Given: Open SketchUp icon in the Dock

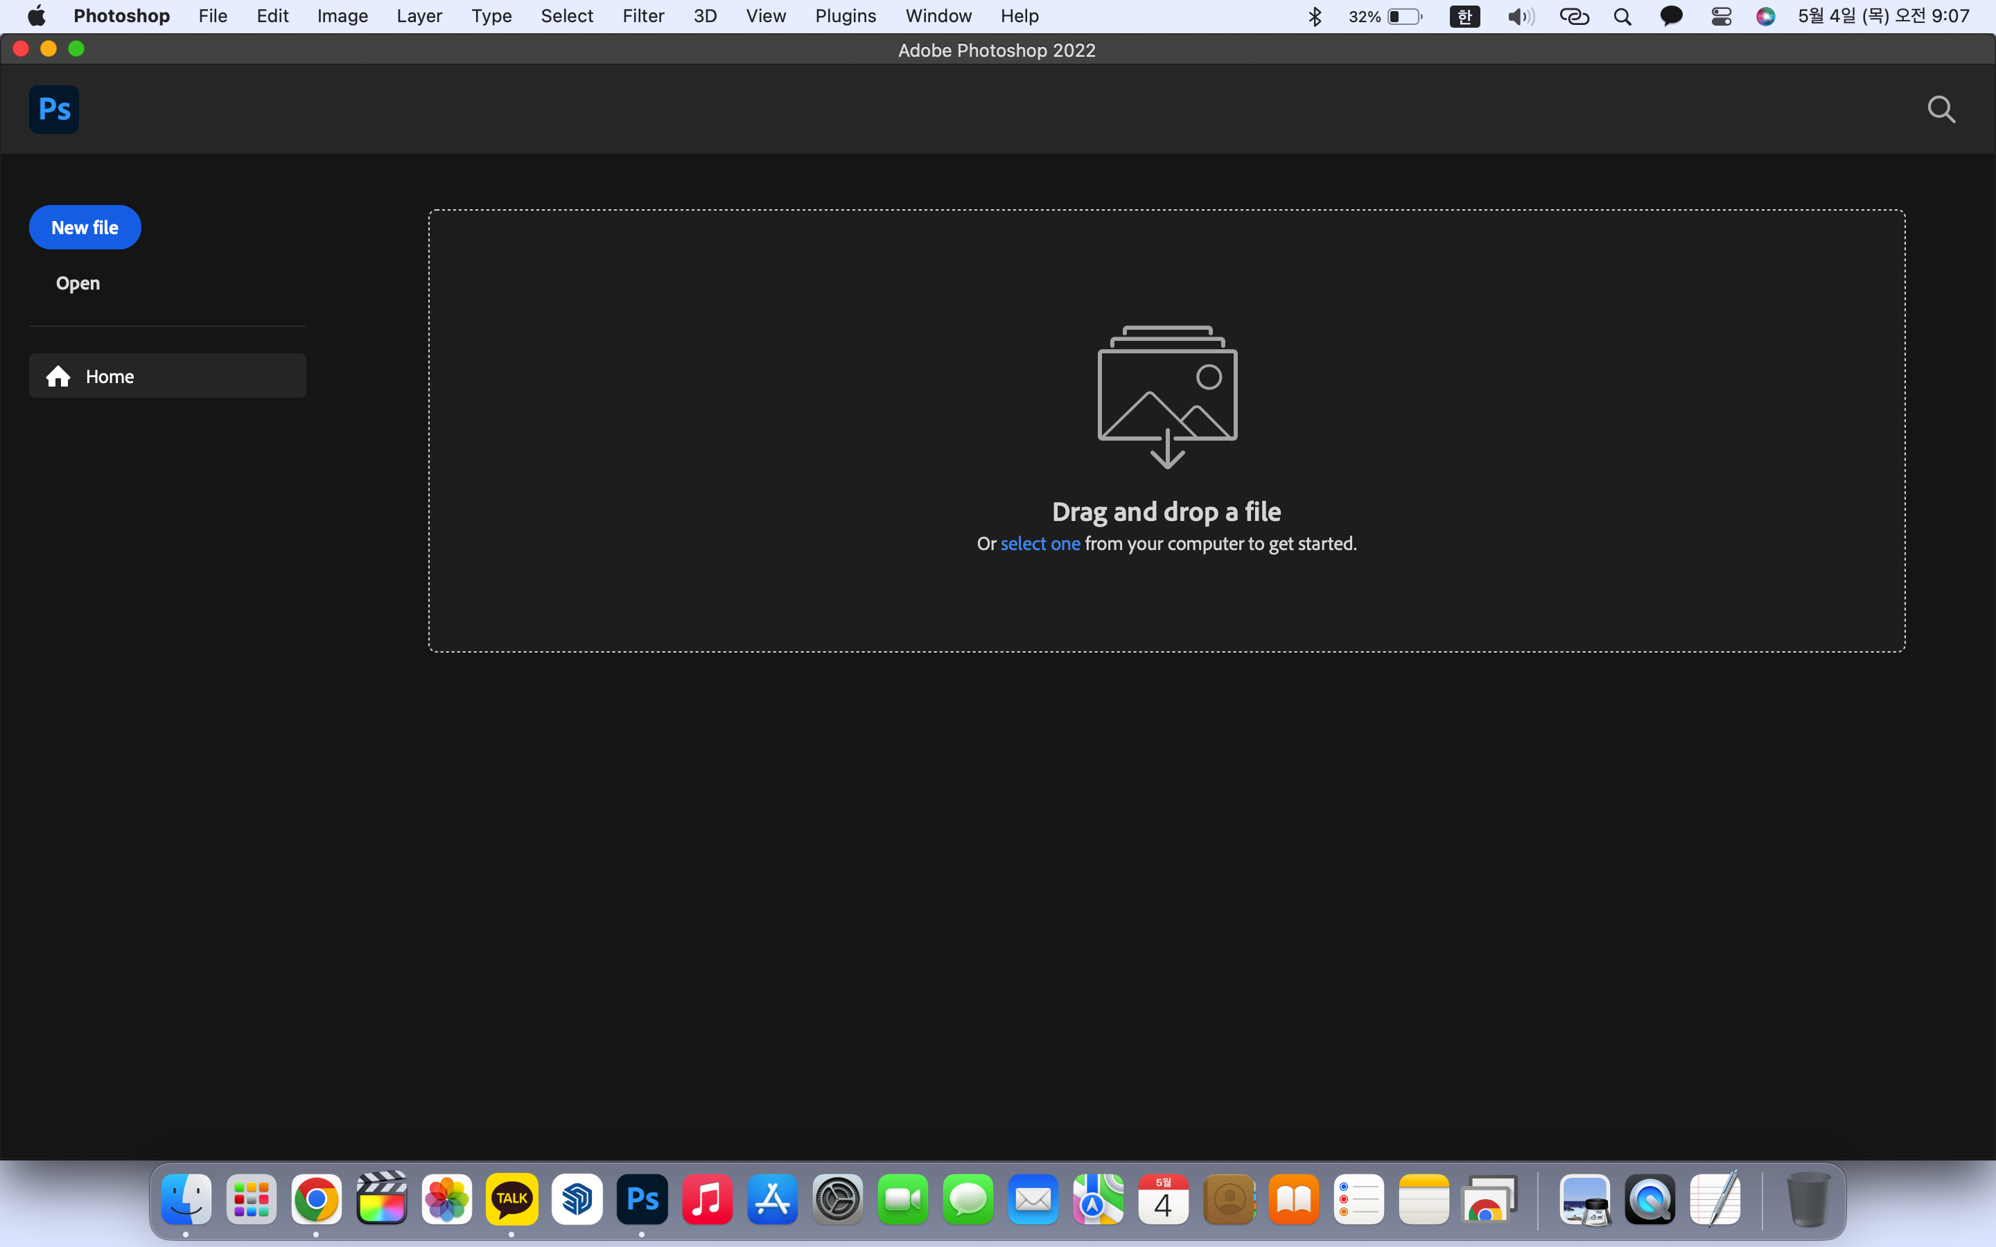Looking at the screenshot, I should pos(577,1199).
